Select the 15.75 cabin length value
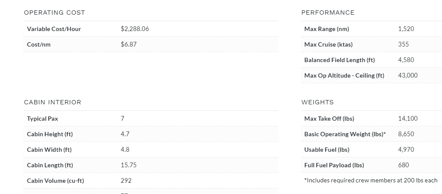 pyautogui.click(x=127, y=165)
